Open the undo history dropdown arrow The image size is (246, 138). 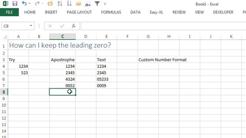(29, 3)
